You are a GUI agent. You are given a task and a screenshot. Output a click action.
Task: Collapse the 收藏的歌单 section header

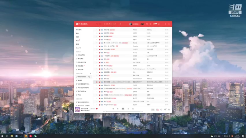[x=79, y=99]
